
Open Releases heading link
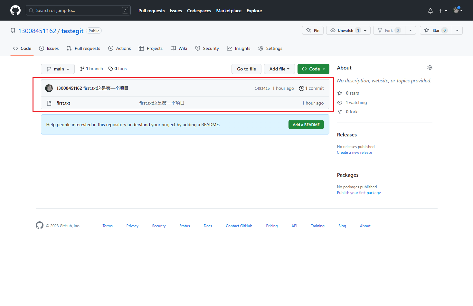point(347,134)
